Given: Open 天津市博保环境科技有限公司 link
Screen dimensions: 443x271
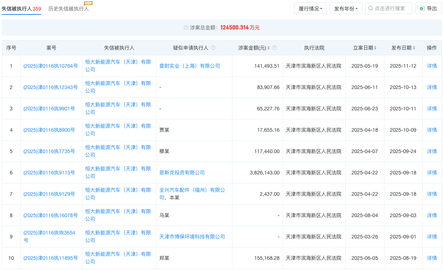Looking at the screenshot, I should coord(192,237).
